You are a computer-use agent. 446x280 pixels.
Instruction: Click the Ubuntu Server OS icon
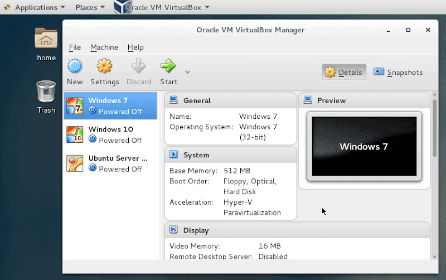coord(75,163)
